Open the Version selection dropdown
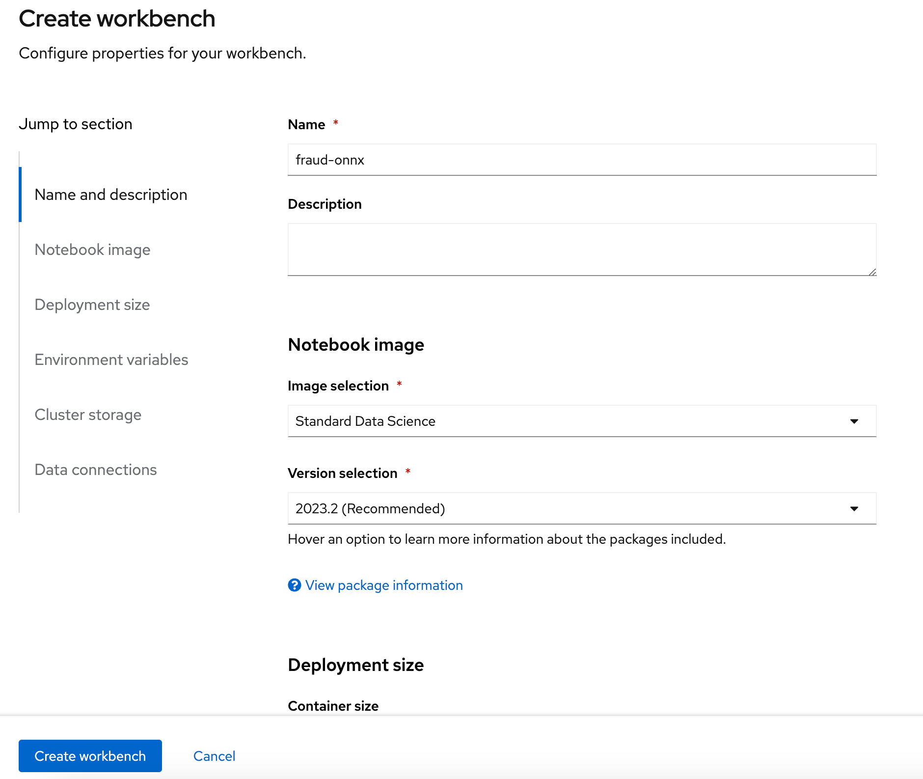Image resolution: width=923 pixels, height=779 pixels. coord(582,508)
